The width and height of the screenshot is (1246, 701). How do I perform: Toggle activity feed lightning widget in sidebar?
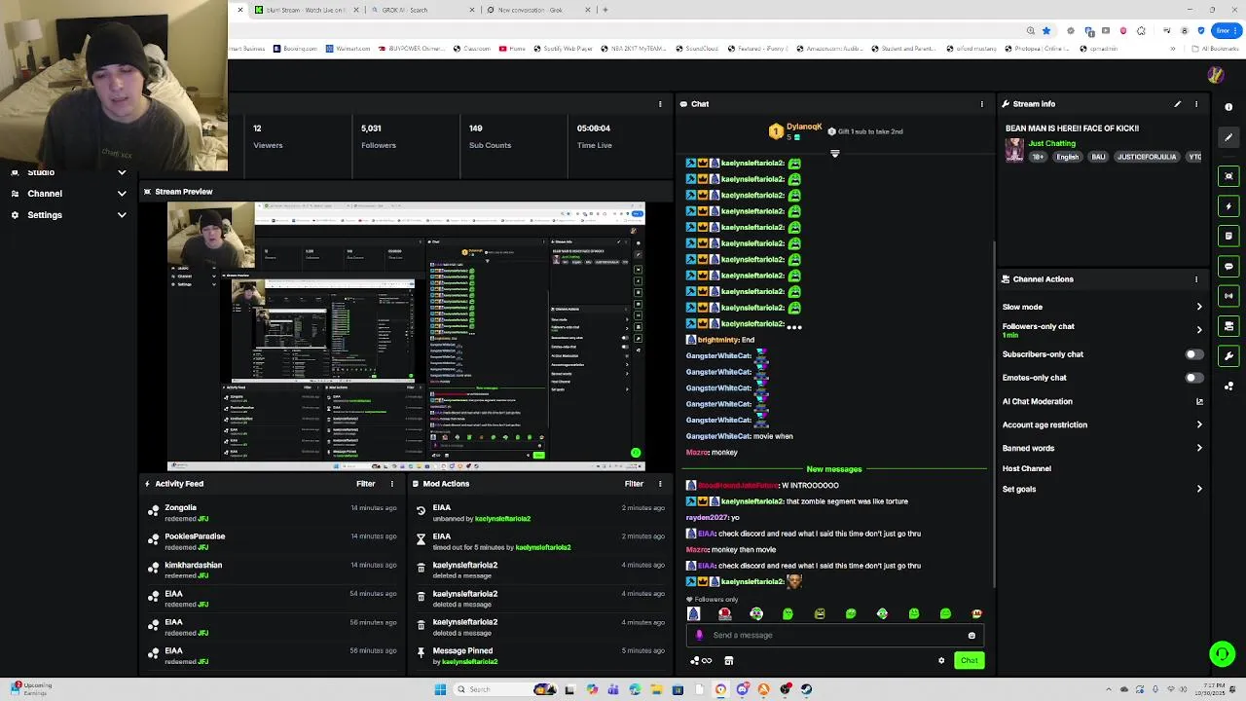pos(1228,206)
